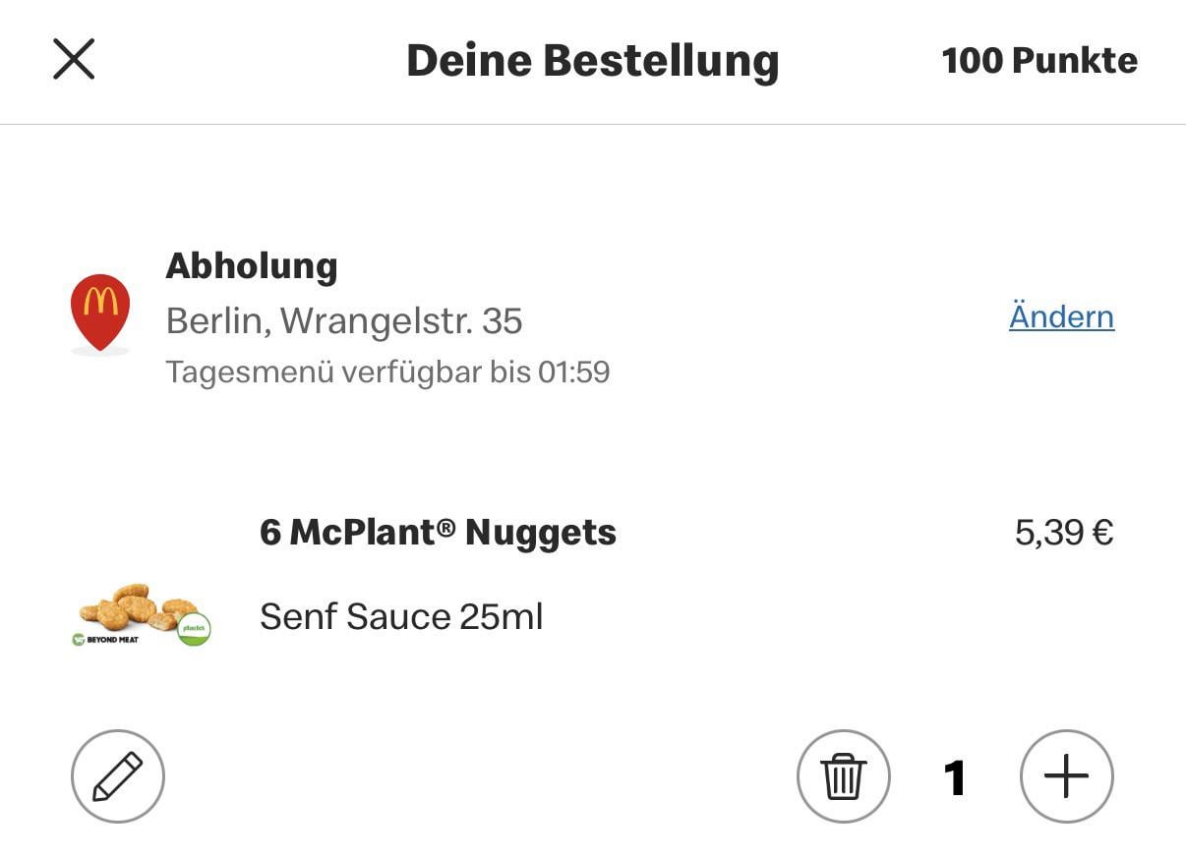Tap the ® symbol after McPlant
Image resolution: width=1186 pixels, height=858 pixels.
coord(445,528)
